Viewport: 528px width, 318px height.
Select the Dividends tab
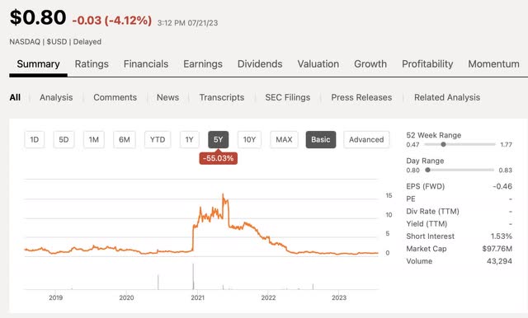click(x=260, y=64)
